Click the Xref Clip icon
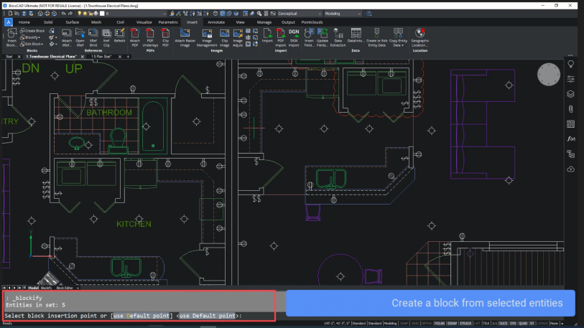This screenshot has width=584, height=328. tap(106, 37)
